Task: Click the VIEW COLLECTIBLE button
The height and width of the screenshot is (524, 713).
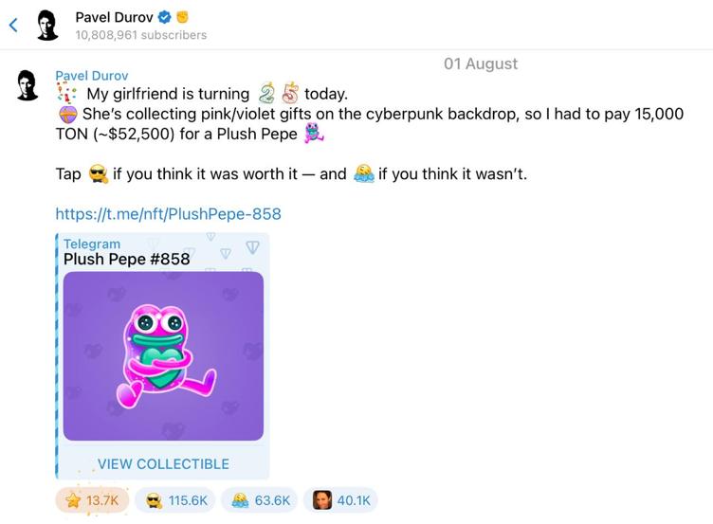Action: click(x=163, y=463)
